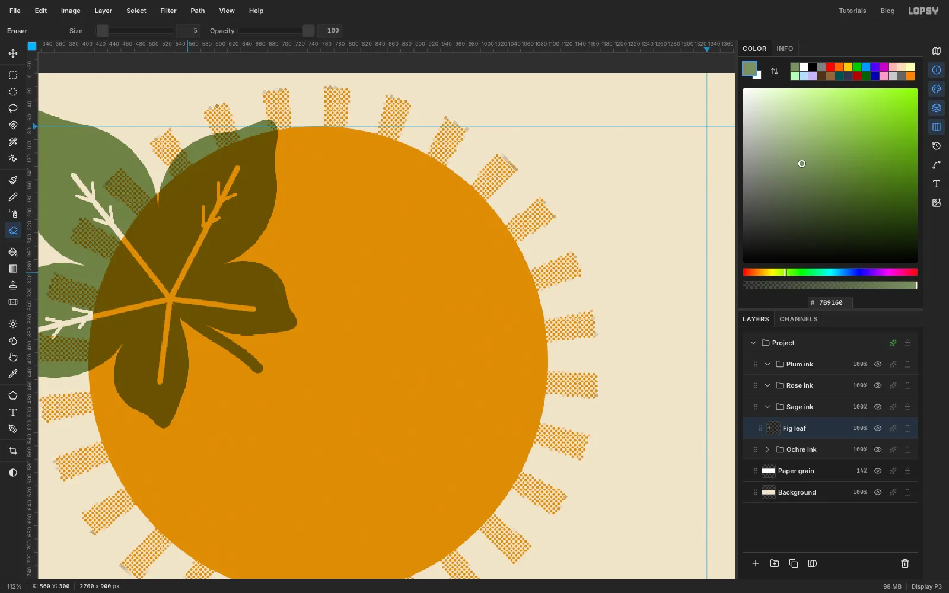
Task: Select the Paint Bucket fill tool
Action: click(13, 252)
